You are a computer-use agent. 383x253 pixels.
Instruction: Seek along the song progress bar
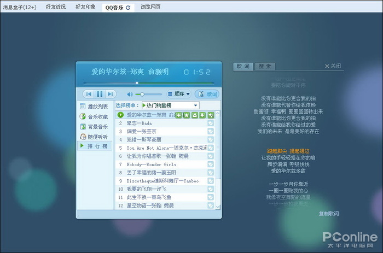coord(149,83)
